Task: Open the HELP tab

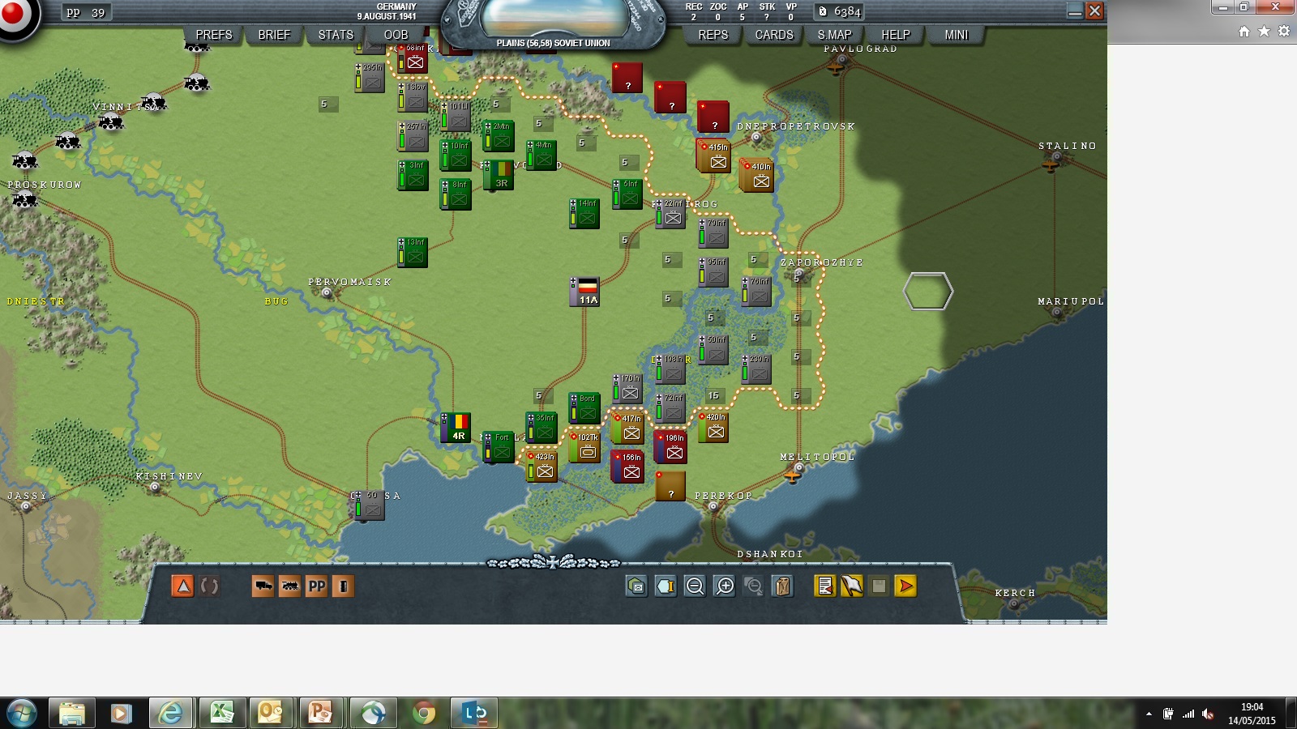Action: tap(896, 35)
